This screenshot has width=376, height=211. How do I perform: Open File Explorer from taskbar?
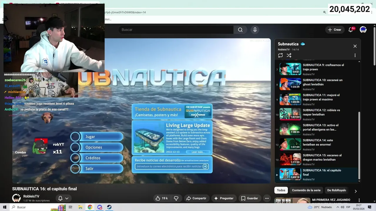click(80, 207)
